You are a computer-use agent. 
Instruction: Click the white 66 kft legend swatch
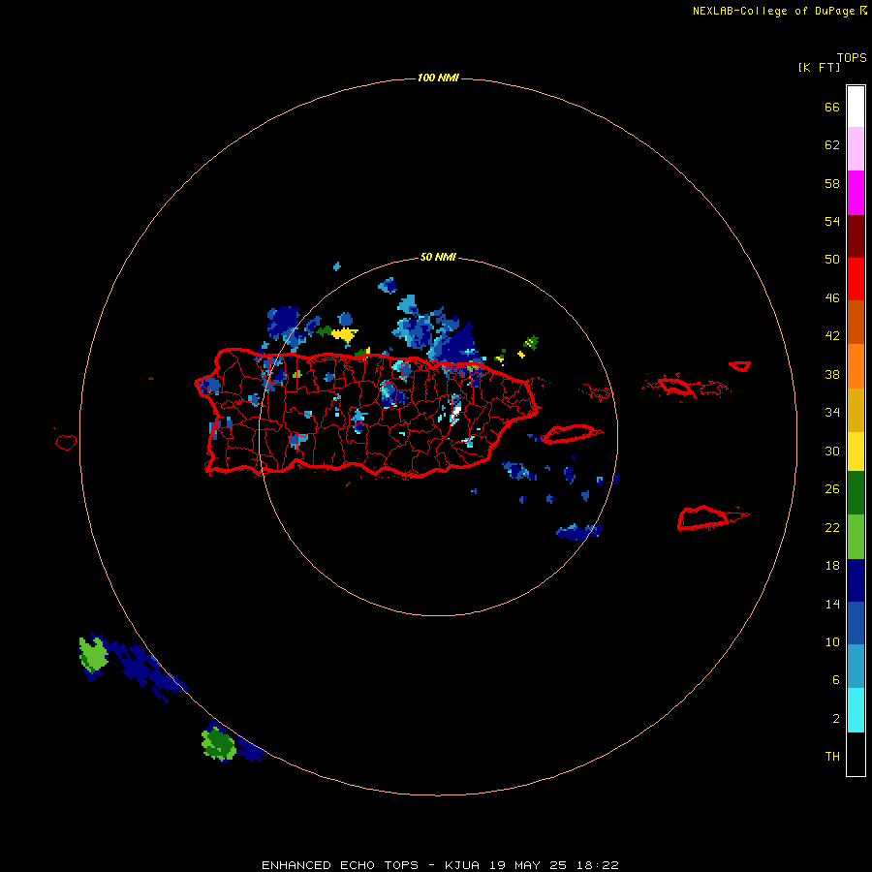click(x=856, y=107)
